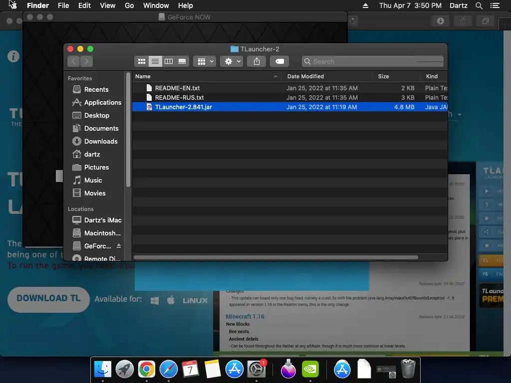The image size is (511, 383).
Task: Click the browser downloads toolbar icon
Action: coord(441,21)
